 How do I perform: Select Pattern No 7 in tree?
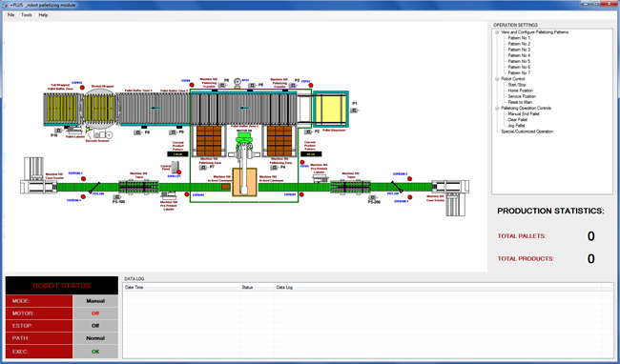(x=519, y=73)
